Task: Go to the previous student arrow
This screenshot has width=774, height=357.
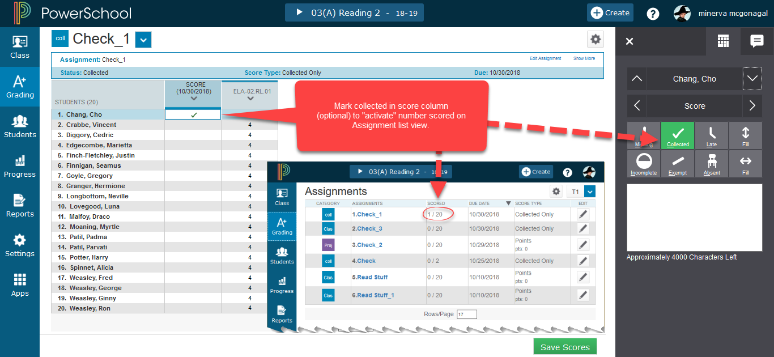Action: (x=637, y=79)
